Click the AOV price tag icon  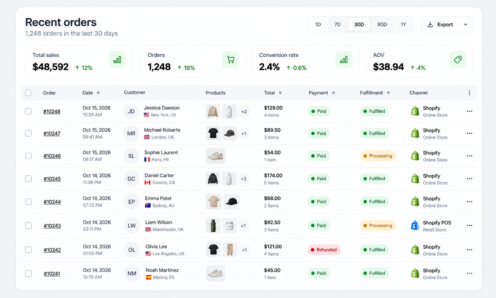click(x=458, y=59)
